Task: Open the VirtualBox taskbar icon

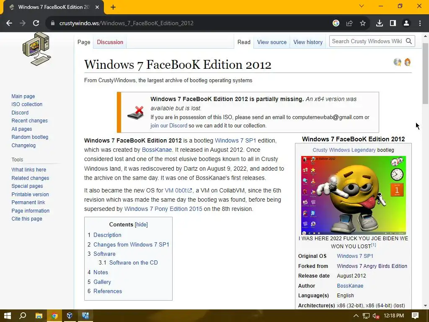Action: 70,316
